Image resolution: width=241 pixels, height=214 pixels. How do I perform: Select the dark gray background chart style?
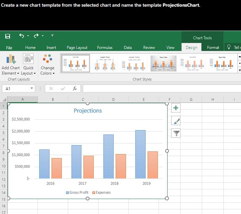pos(163,64)
